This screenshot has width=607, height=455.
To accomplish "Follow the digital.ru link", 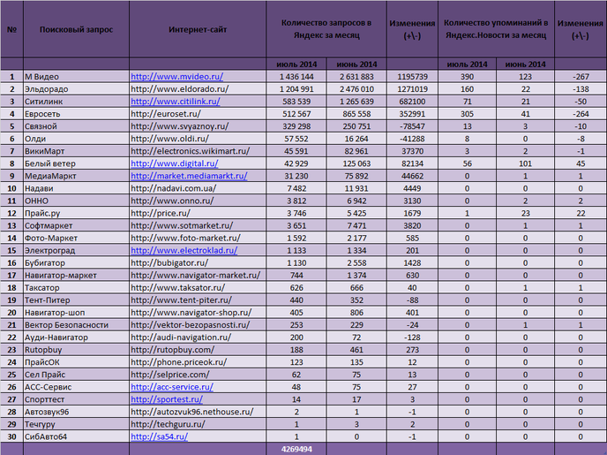I will tap(175, 163).
